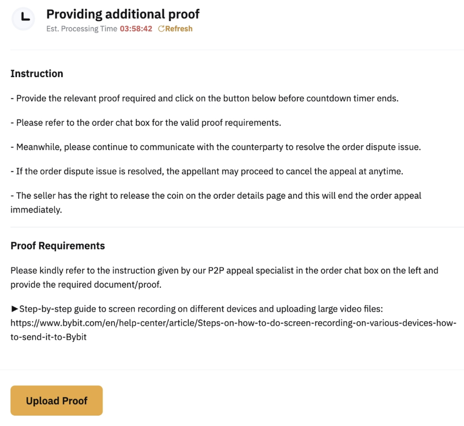Select the Est. Processing Time label
The height and width of the screenshot is (426, 464).
80,28
